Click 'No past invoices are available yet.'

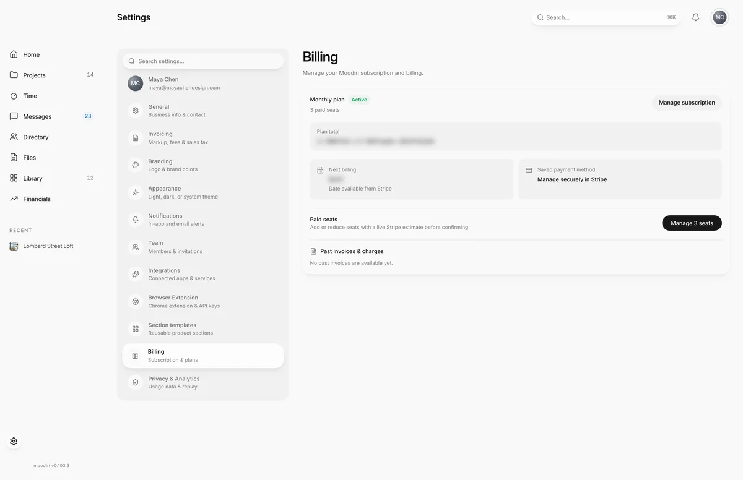[352, 263]
